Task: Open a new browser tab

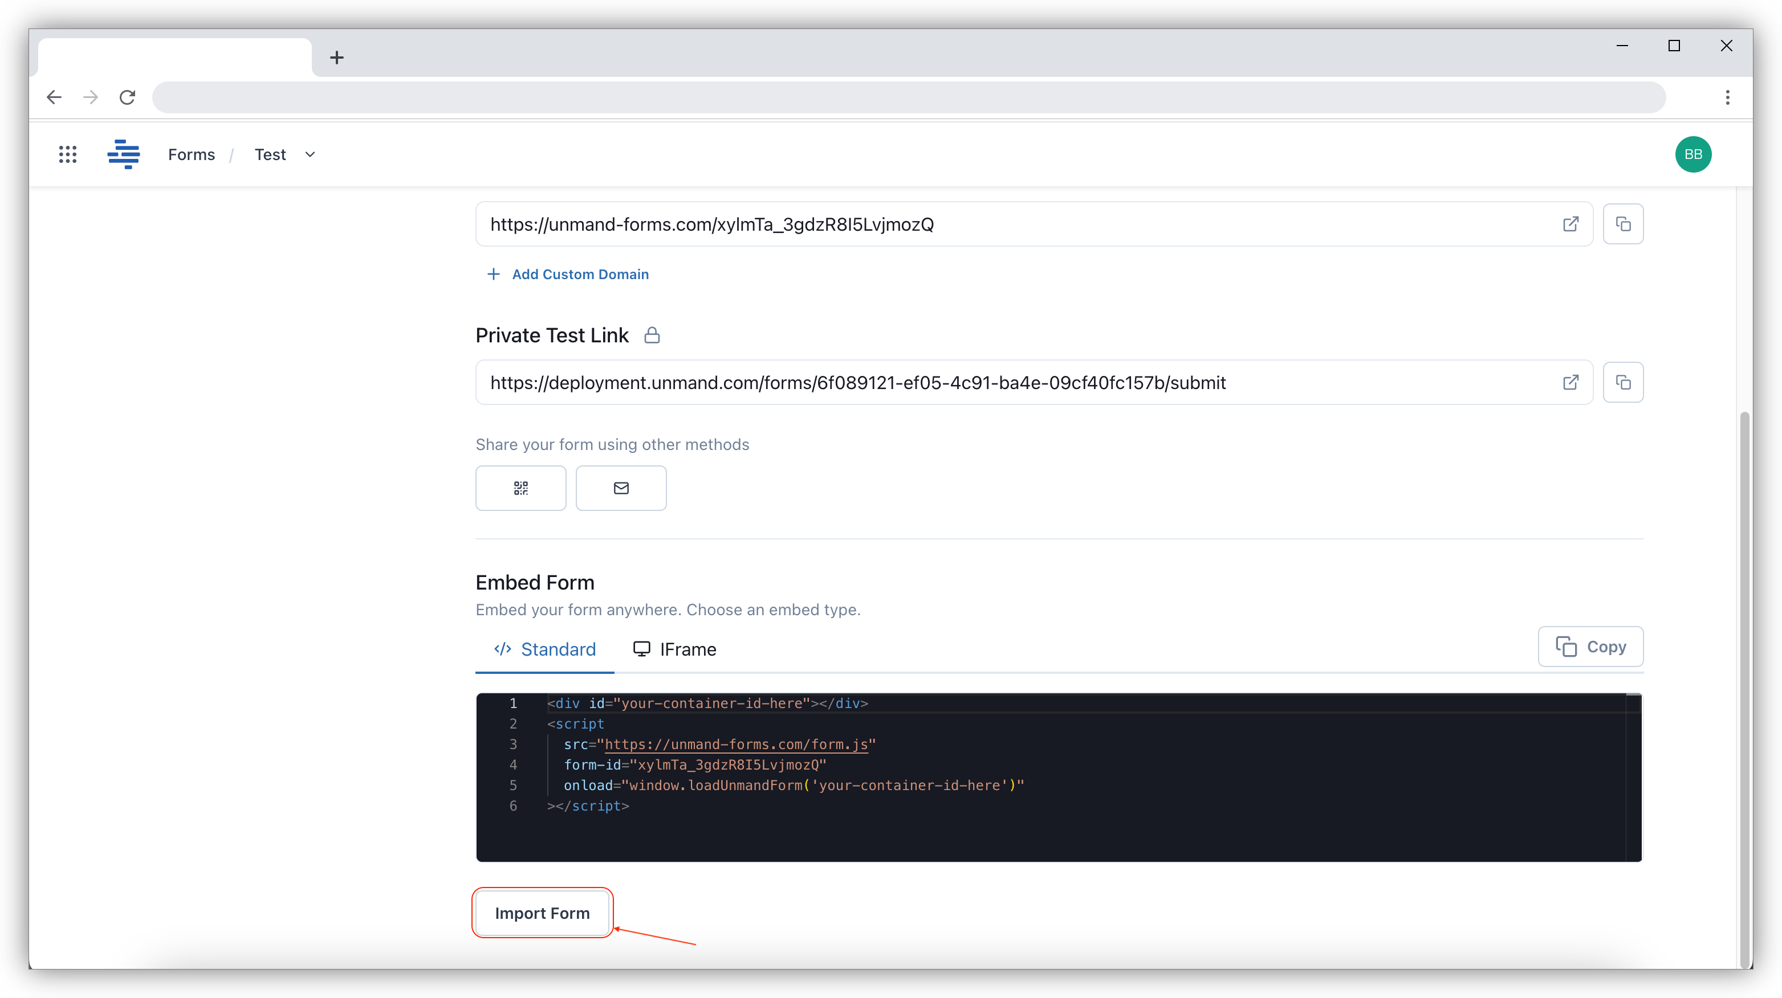Action: (x=337, y=58)
